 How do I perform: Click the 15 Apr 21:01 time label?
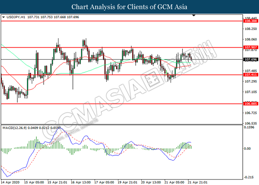click(57, 182)
